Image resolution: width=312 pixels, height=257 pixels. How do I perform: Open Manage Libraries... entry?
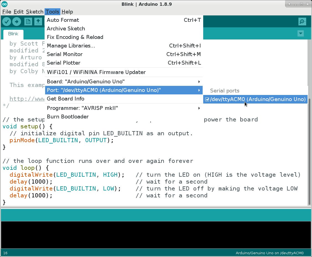pyautogui.click(x=123, y=46)
